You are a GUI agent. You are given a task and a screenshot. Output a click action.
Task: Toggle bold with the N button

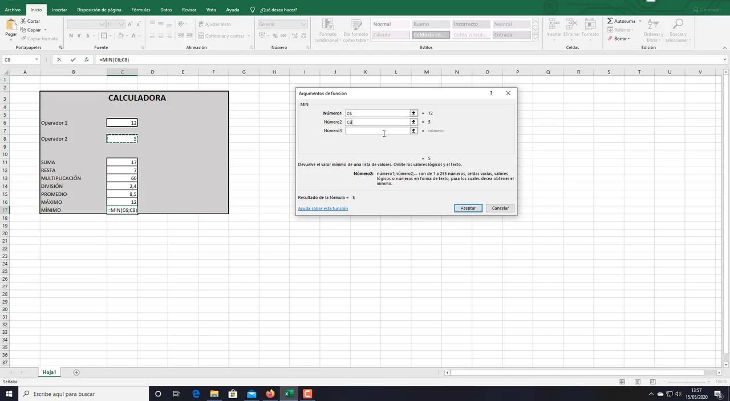point(71,35)
